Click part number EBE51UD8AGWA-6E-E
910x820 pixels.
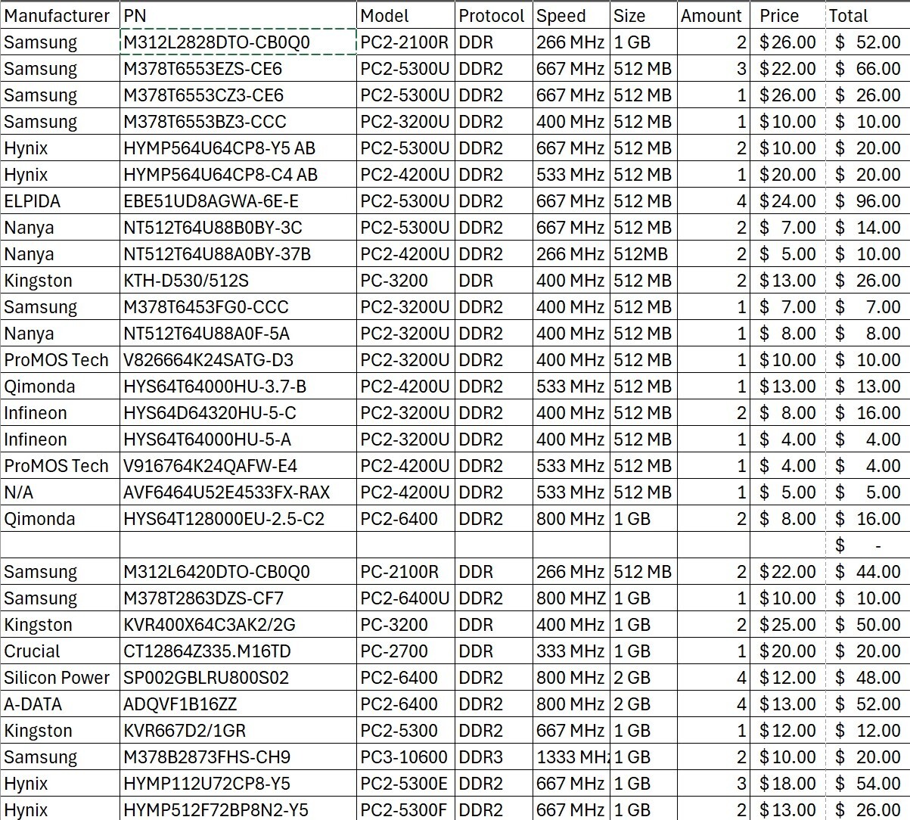pos(238,201)
